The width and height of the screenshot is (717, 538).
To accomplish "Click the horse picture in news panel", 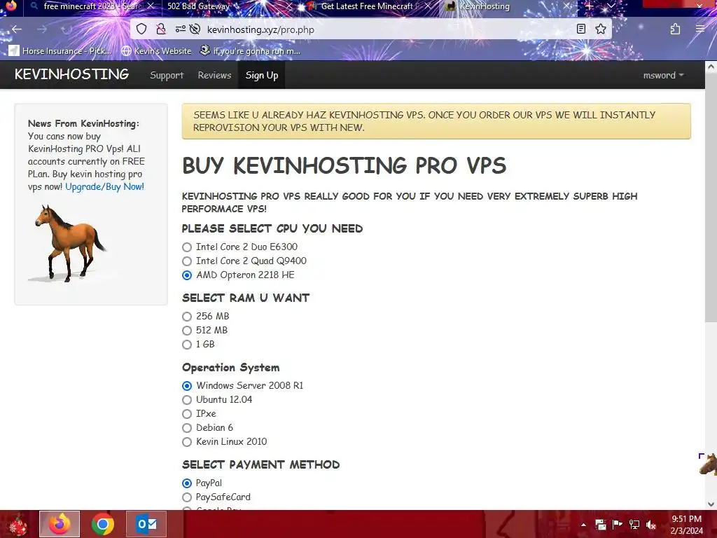I will coord(68,243).
